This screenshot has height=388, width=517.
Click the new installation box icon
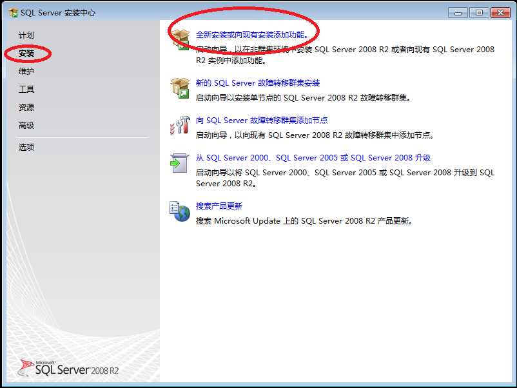click(180, 39)
